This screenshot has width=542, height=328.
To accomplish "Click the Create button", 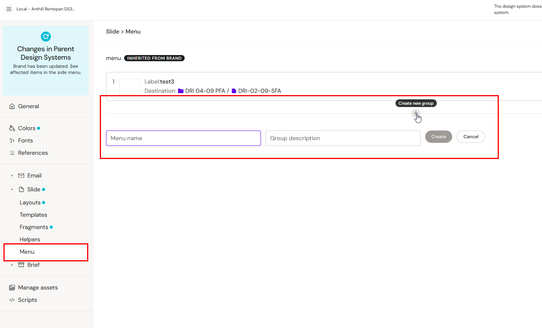I will click(438, 137).
